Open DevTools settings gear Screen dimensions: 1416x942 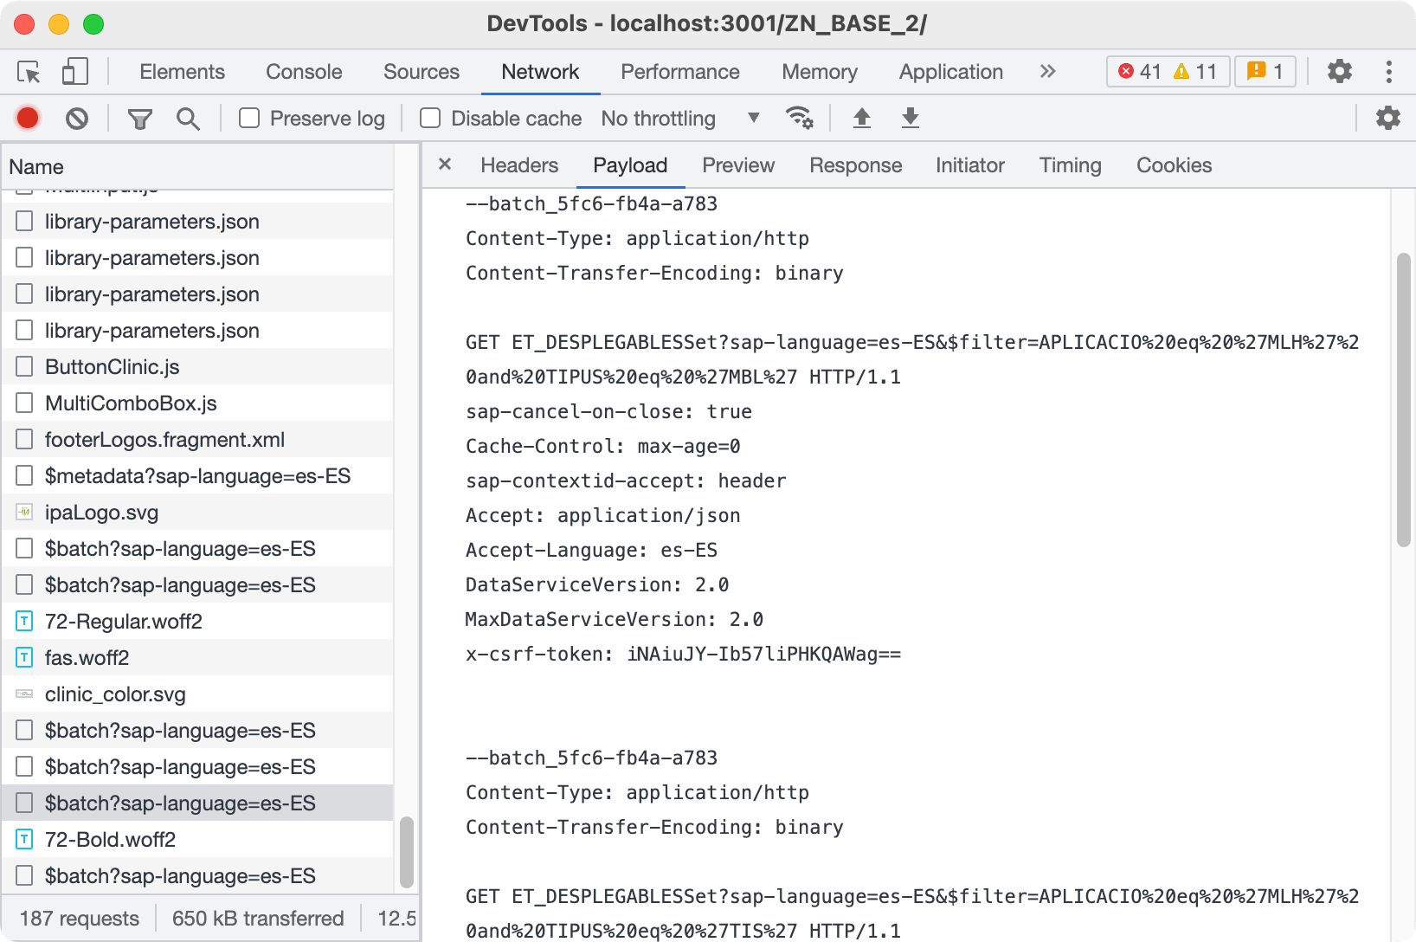coord(1339,72)
